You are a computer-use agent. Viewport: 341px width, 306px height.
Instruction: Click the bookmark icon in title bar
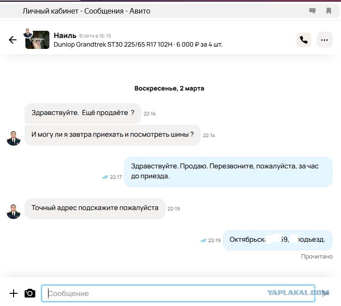pos(329,10)
